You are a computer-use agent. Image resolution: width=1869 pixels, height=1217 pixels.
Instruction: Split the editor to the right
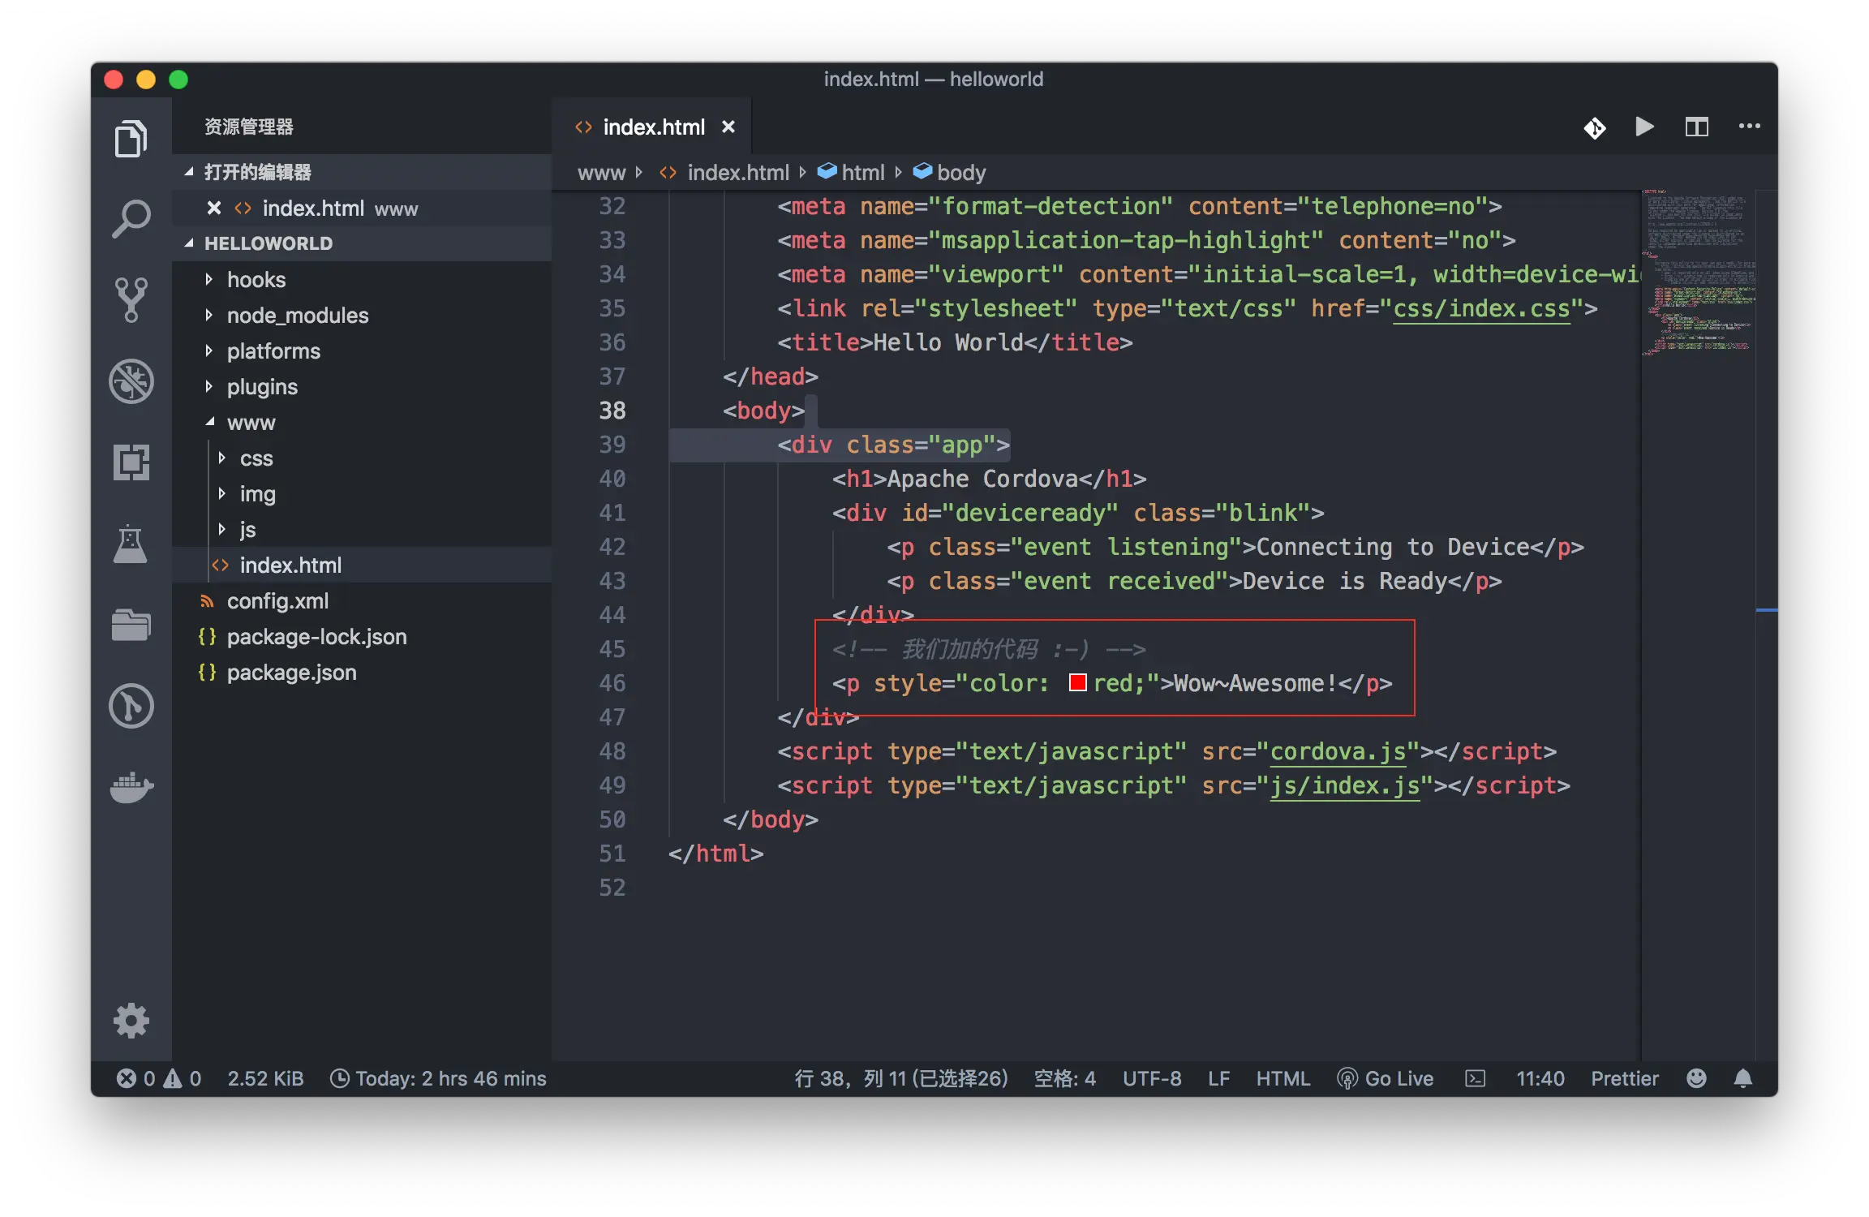(x=1696, y=127)
